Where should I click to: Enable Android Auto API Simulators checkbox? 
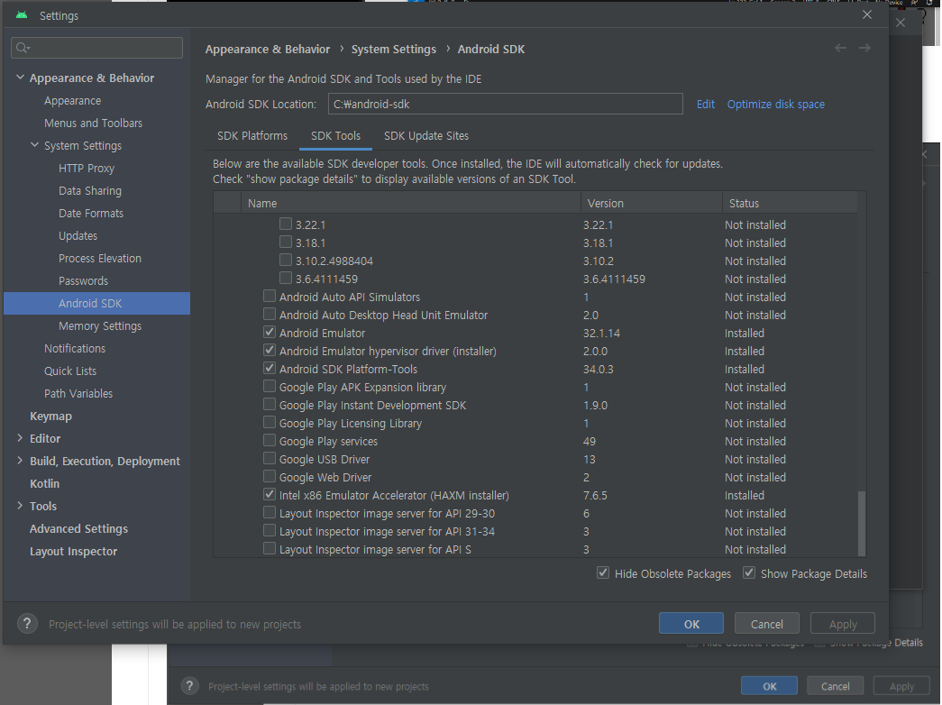tap(270, 297)
